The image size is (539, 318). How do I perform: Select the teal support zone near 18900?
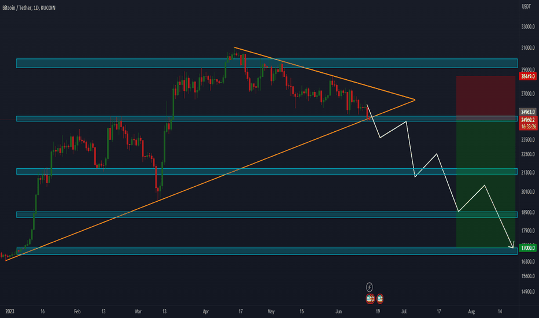[267, 215]
